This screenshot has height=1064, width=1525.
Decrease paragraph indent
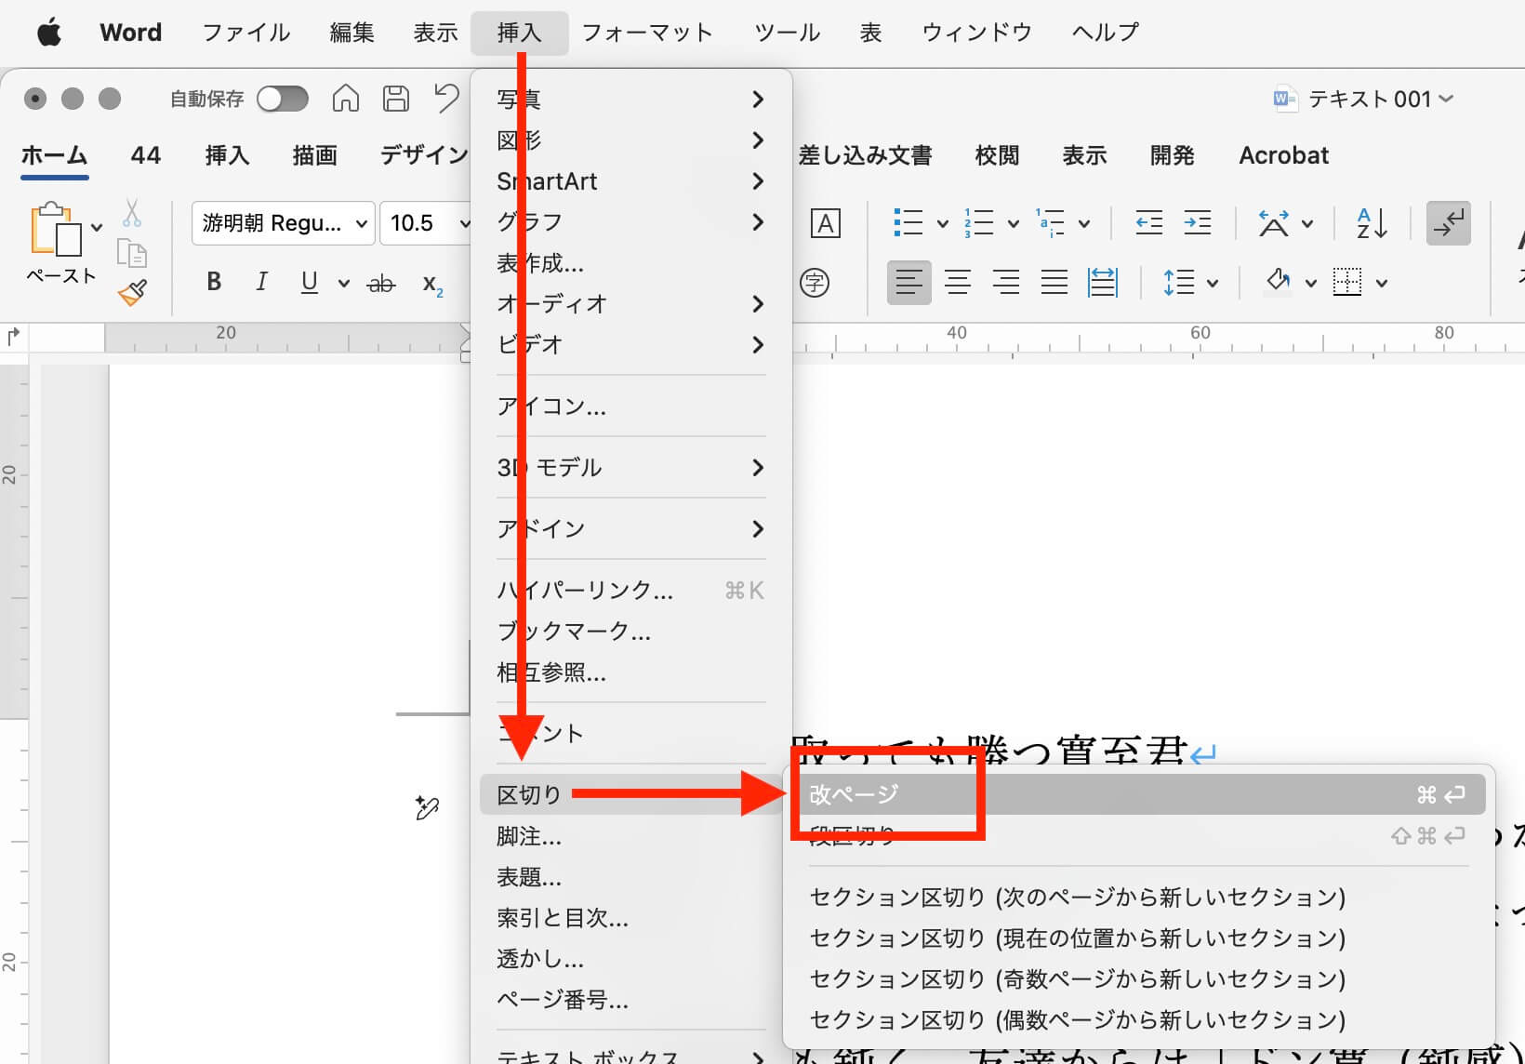click(1149, 223)
